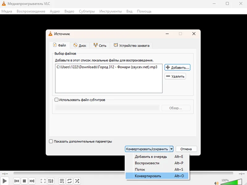Open the Аудио menu
Image resolution: width=247 pixels, height=185 pixels.
click(55, 11)
